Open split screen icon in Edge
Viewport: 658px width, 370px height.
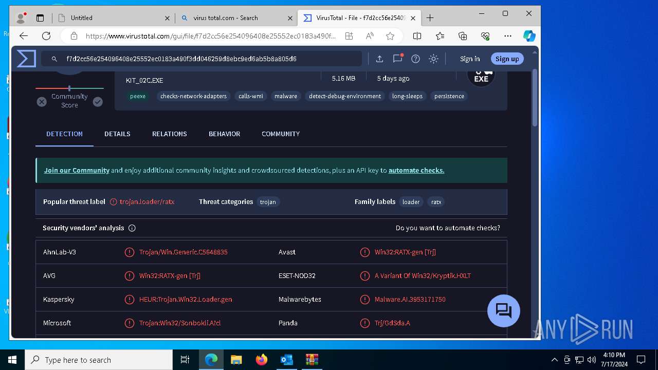[x=417, y=36]
